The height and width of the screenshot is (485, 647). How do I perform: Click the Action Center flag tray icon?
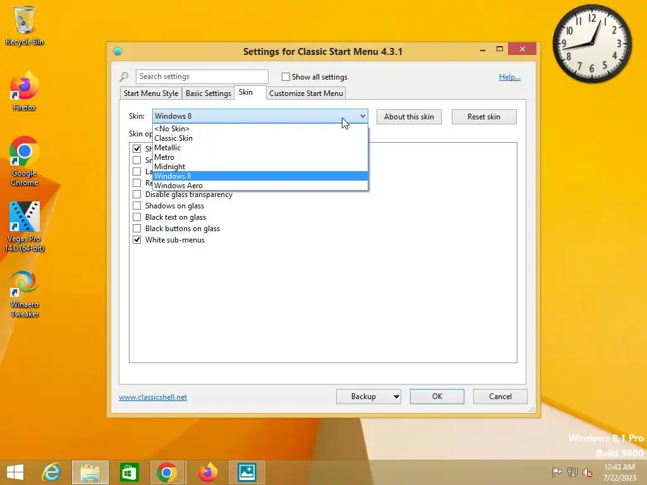point(557,472)
